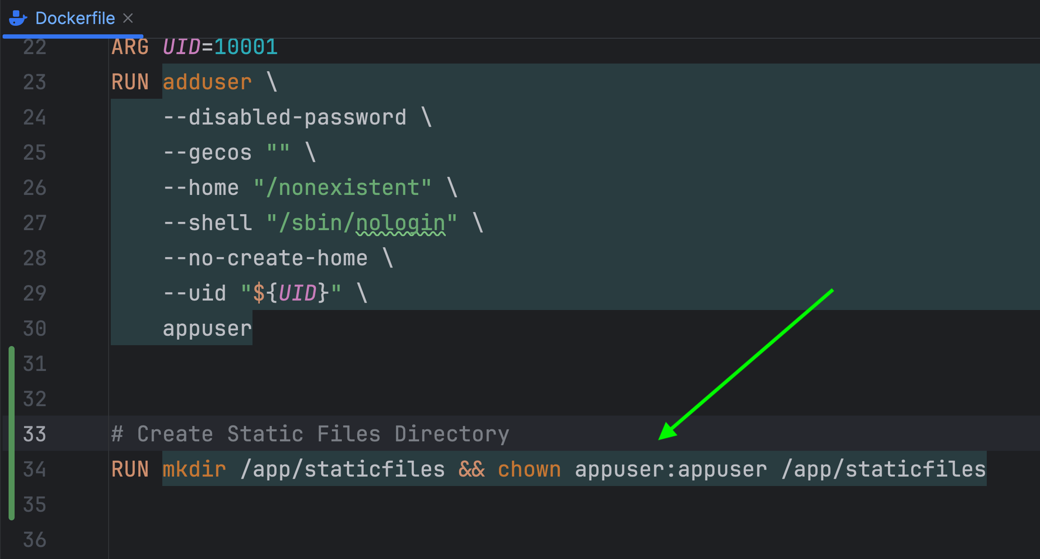Viewport: 1040px width, 559px height.
Task: Click the appuser:appuser owner argument
Action: [671, 469]
